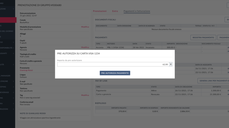Expand the DISPONIBILITÀ sidebar chevron
This screenshot has width=229, height=128.
point(13,48)
